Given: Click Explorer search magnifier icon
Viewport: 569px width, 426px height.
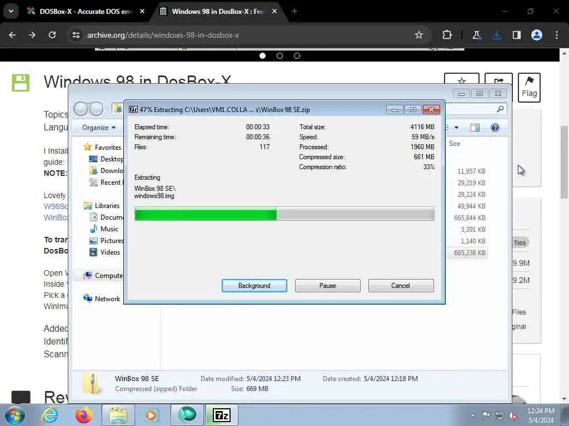Looking at the screenshot, I should (500, 109).
